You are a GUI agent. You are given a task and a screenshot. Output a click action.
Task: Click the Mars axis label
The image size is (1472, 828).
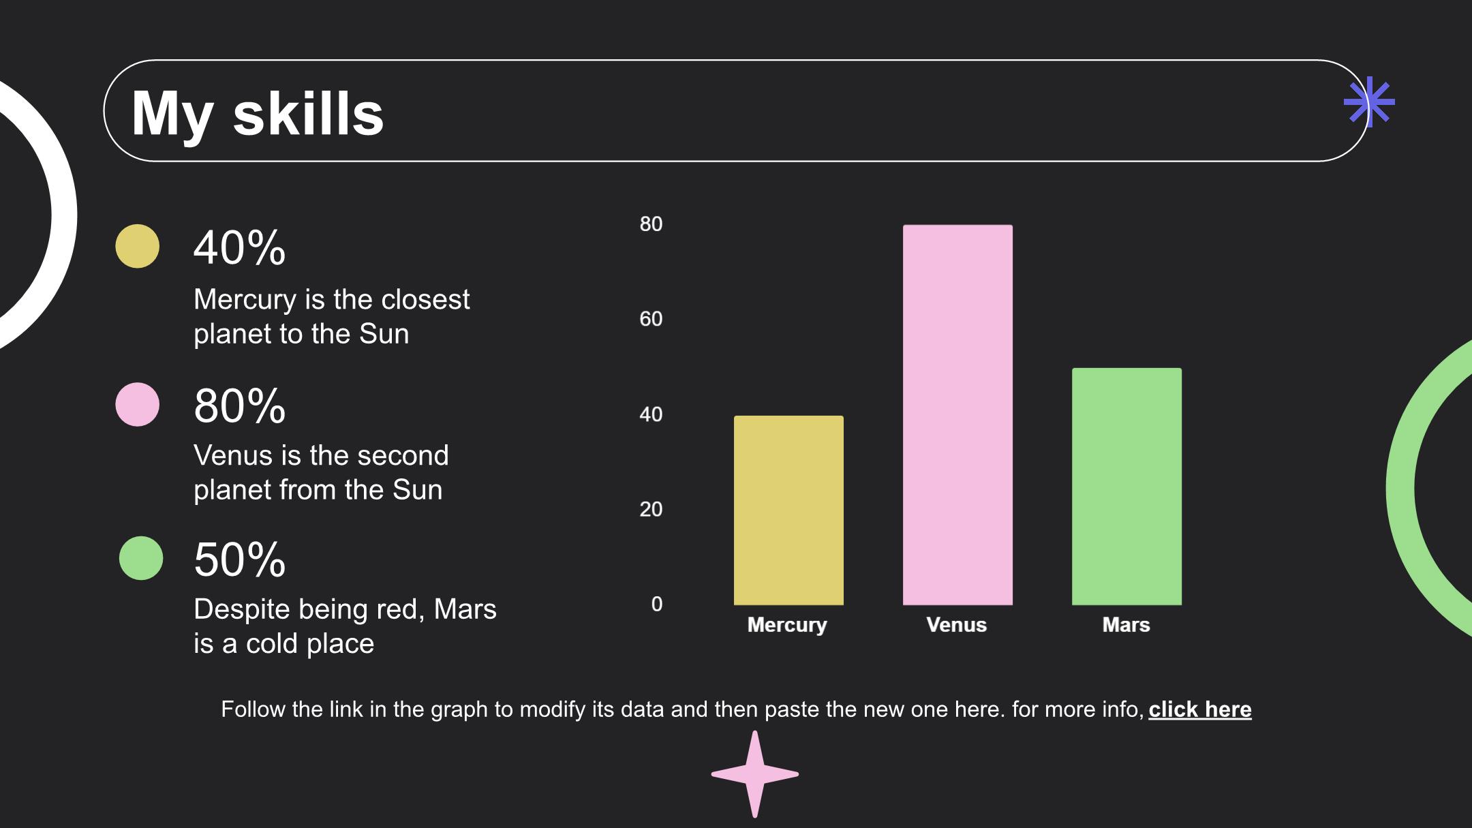[x=1126, y=625]
